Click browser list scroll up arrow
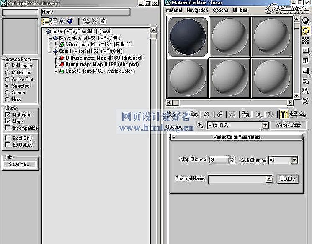This screenshot has height=244, width=312. pos(153,31)
